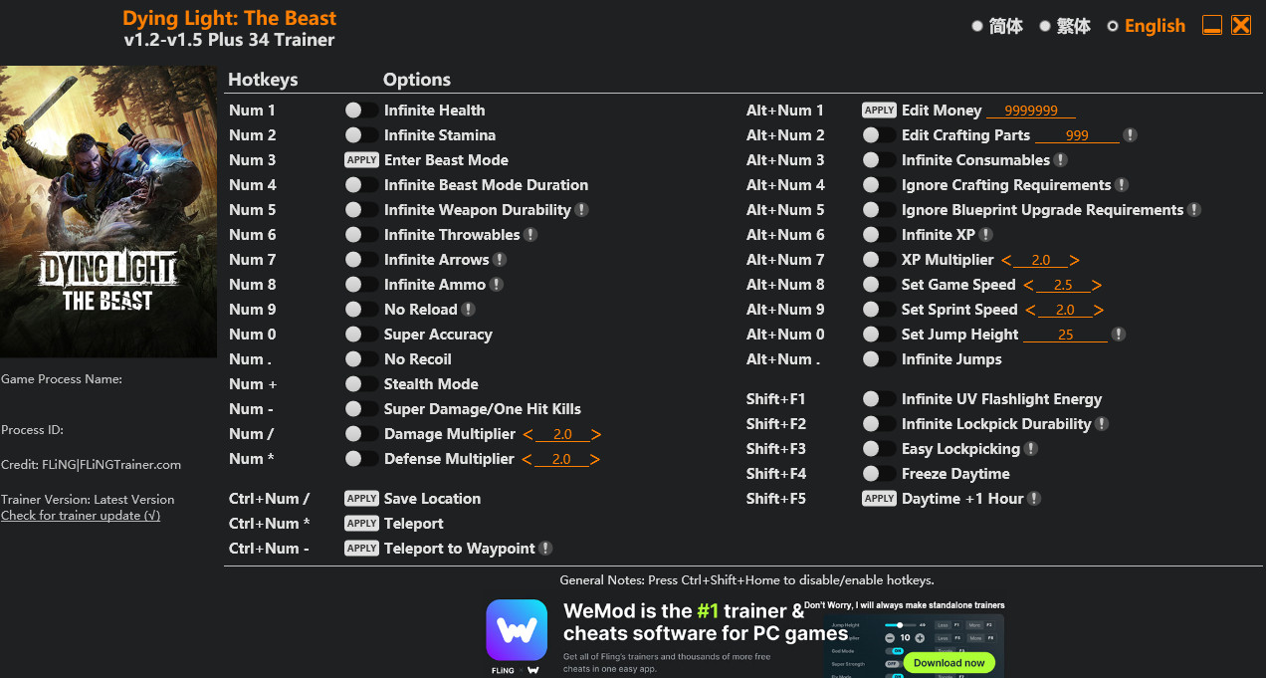Click the Edit Money value field
This screenshot has width=1266, height=678.
pyautogui.click(x=1030, y=111)
